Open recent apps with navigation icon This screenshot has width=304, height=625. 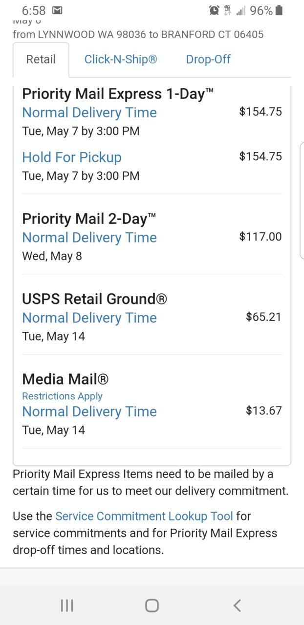click(67, 605)
